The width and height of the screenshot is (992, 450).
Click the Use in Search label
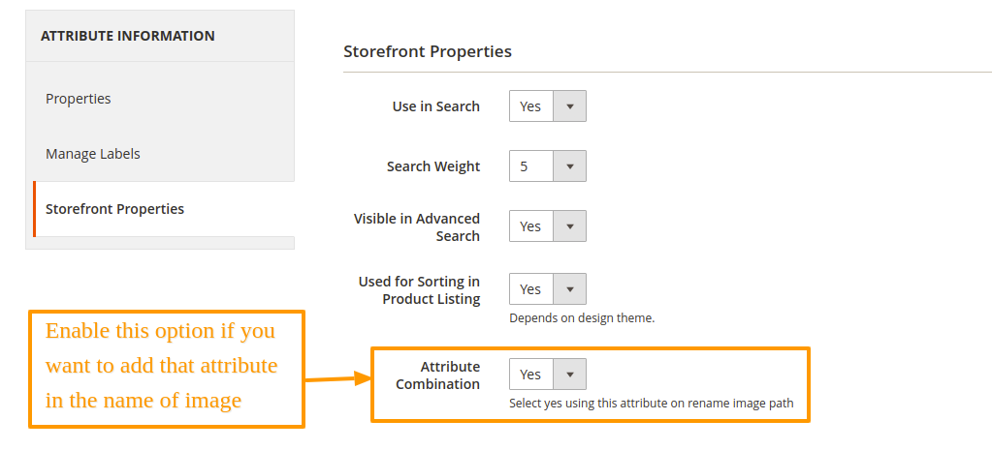coord(436,106)
